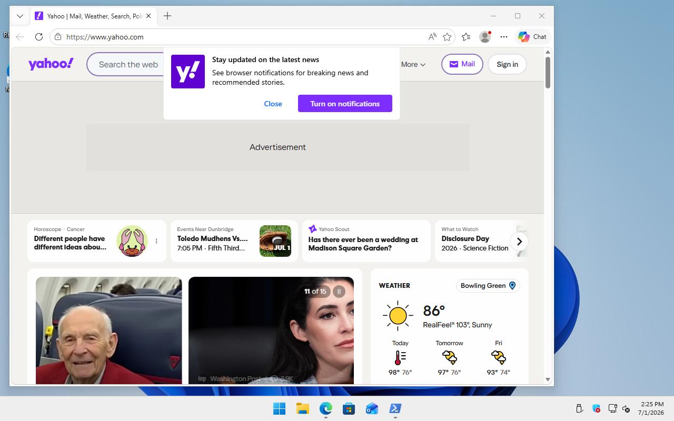674x421 pixels.
Task: Click the Advertisement placeholder banner
Action: tap(277, 147)
